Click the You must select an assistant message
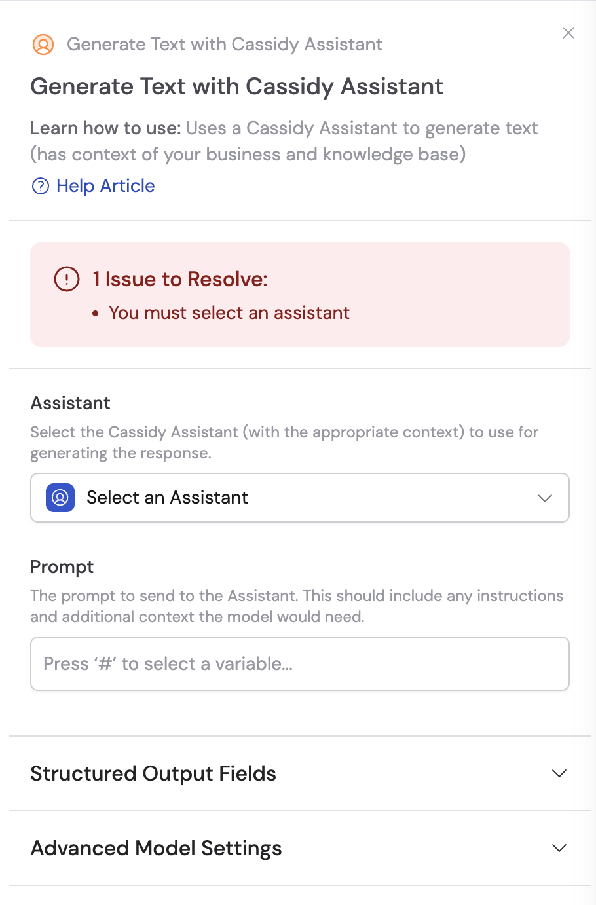Image resolution: width=596 pixels, height=905 pixels. pos(229,313)
